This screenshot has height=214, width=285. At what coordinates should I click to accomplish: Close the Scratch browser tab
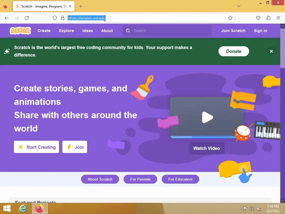click(70, 6)
